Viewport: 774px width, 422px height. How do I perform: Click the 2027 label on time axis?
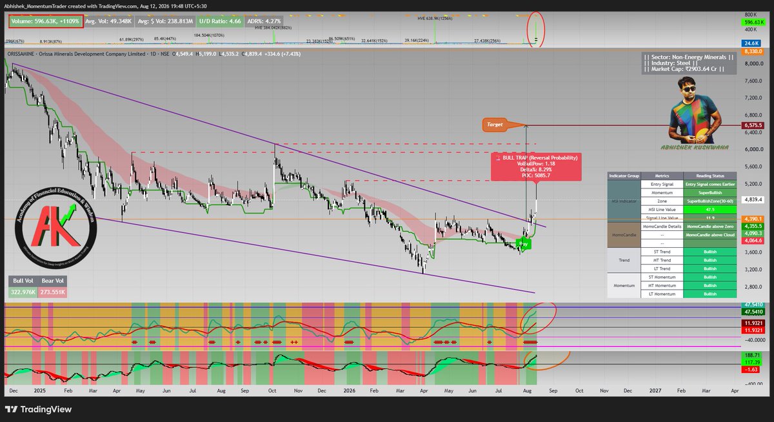(x=655, y=391)
